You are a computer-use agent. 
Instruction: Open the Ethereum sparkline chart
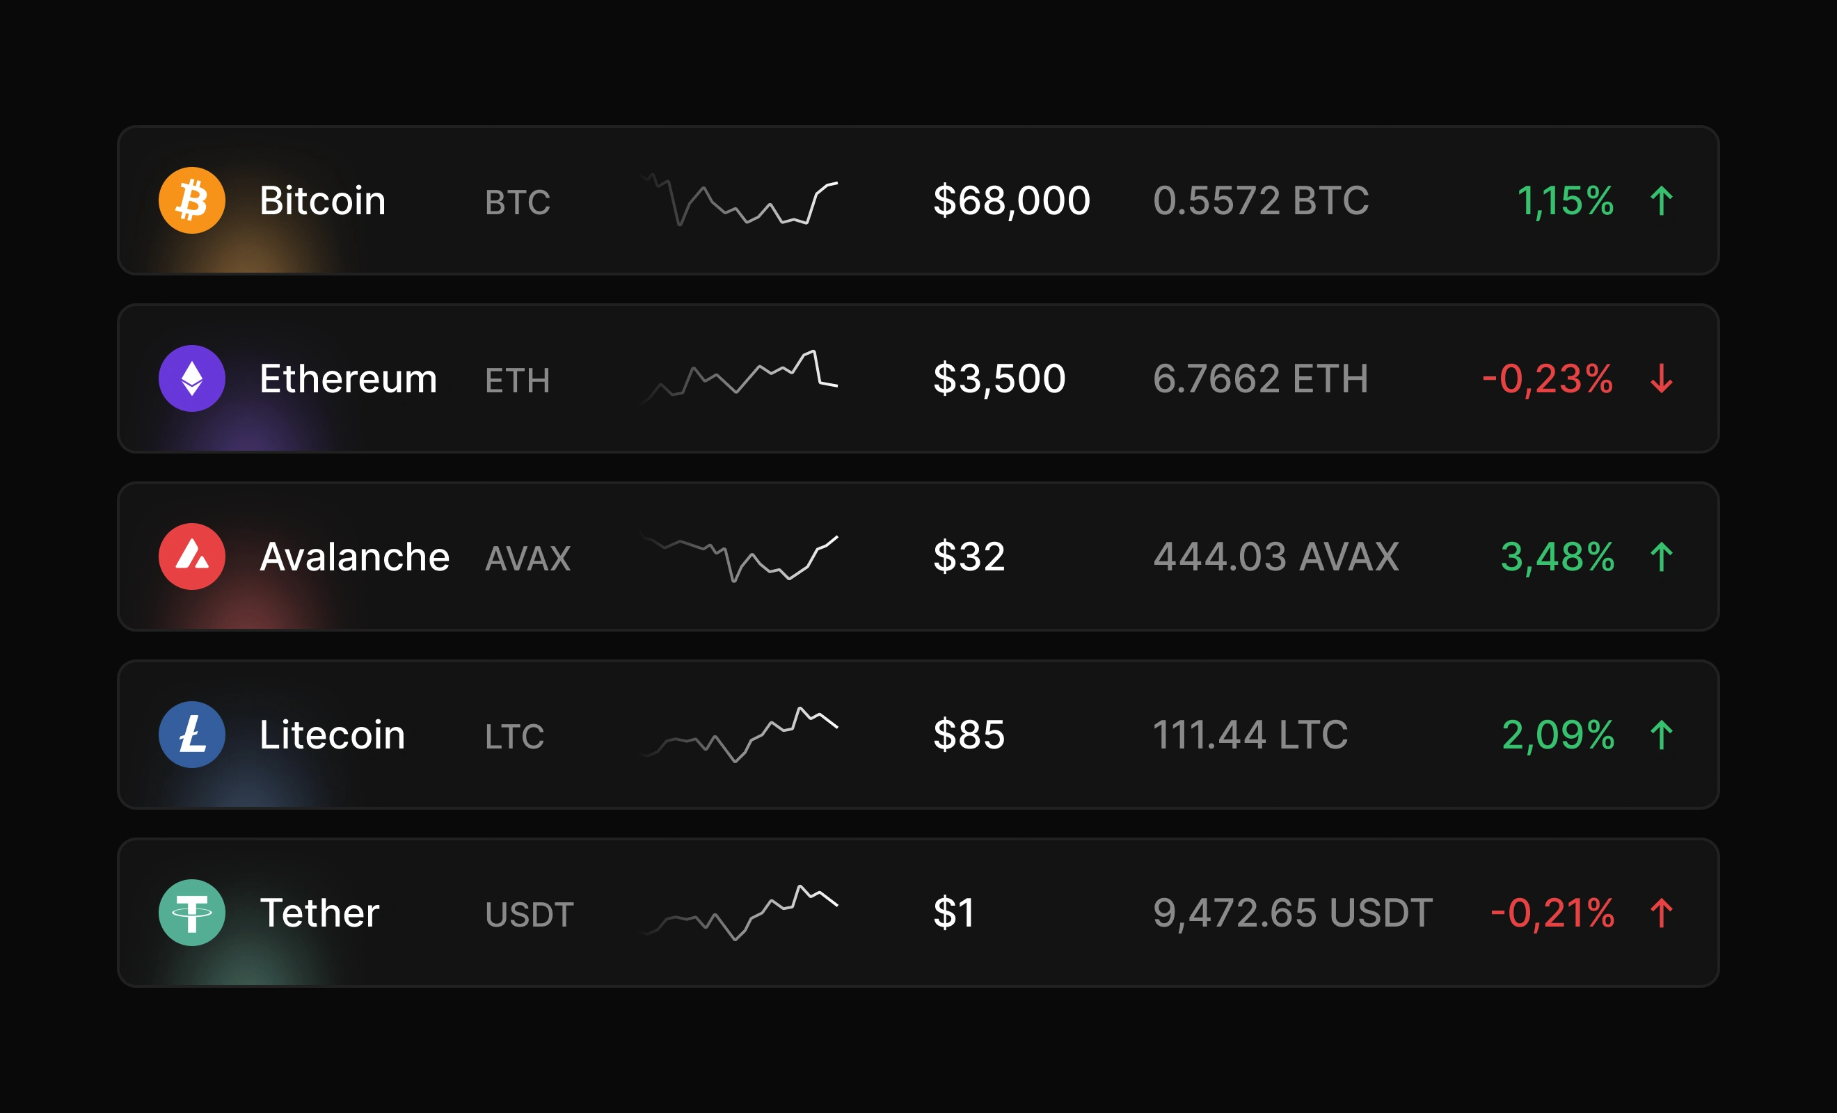740,376
